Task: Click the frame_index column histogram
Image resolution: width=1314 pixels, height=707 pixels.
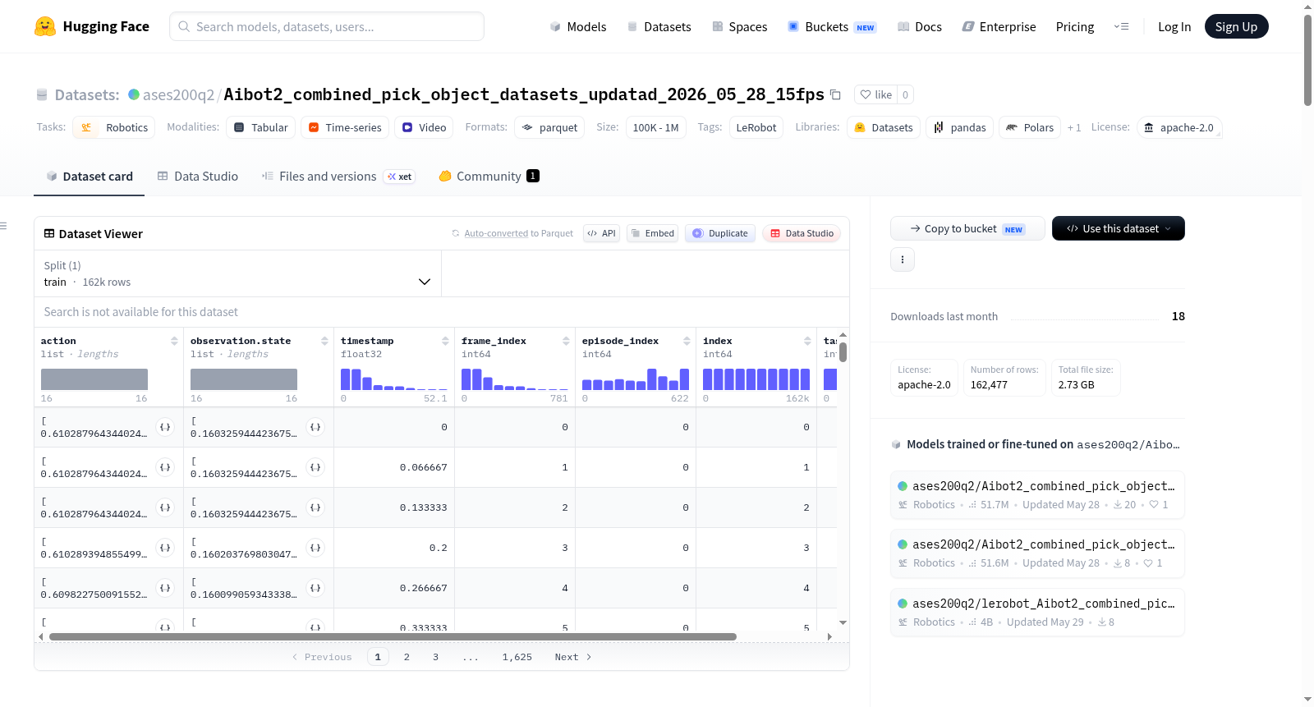Action: coord(515,379)
